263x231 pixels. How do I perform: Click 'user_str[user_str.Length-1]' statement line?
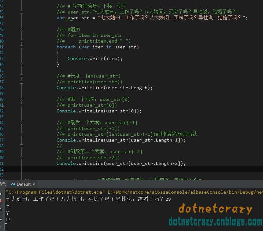(x=121, y=140)
